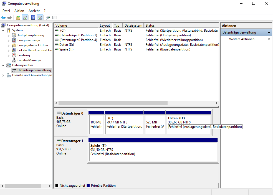The image size is (273, 195).
Task: Select the Daten (D:) volume row
Action: pyautogui.click(x=136, y=45)
